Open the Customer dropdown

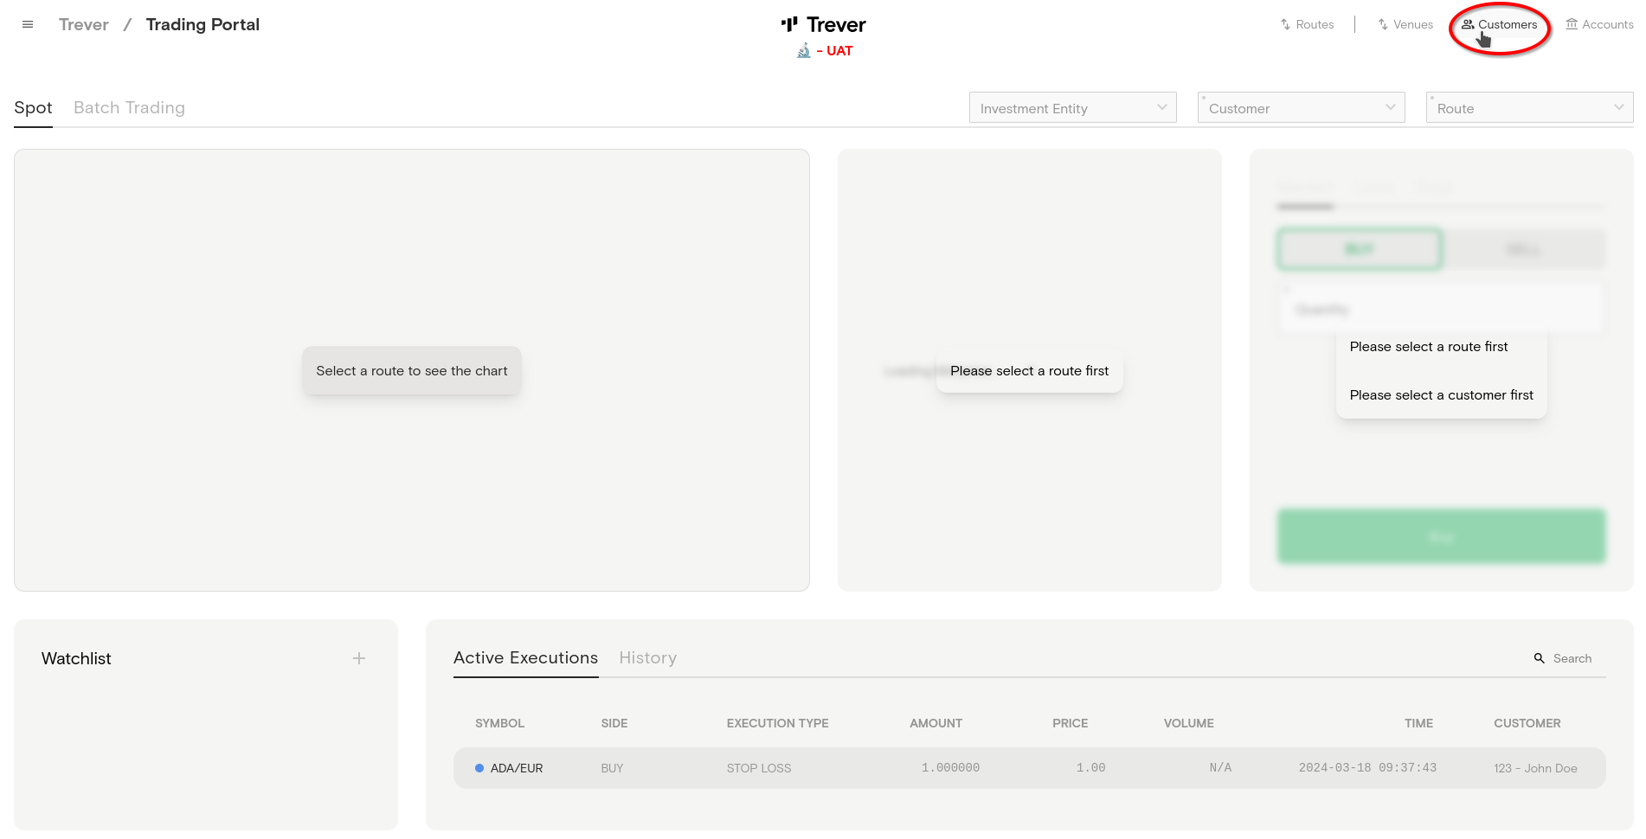1301,108
